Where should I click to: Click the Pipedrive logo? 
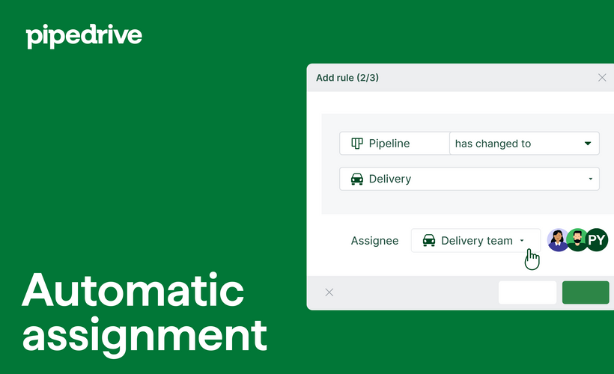84,36
